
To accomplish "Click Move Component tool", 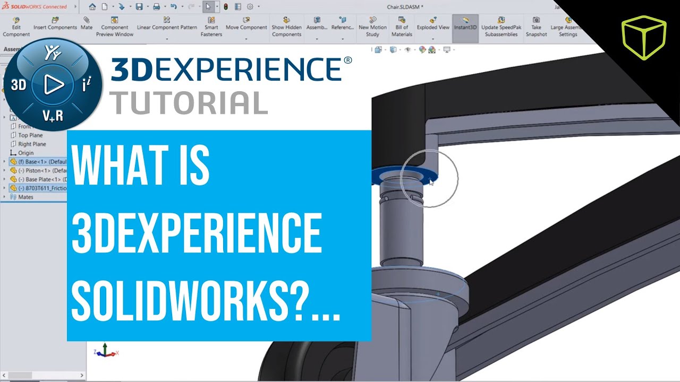I will pyautogui.click(x=246, y=24).
